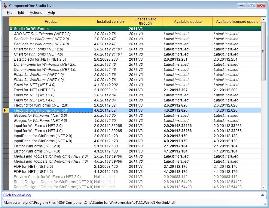Select InputPanel for WinForms (.NET 2.0)
This screenshot has height=208, width=269.
click(x=43, y=136)
